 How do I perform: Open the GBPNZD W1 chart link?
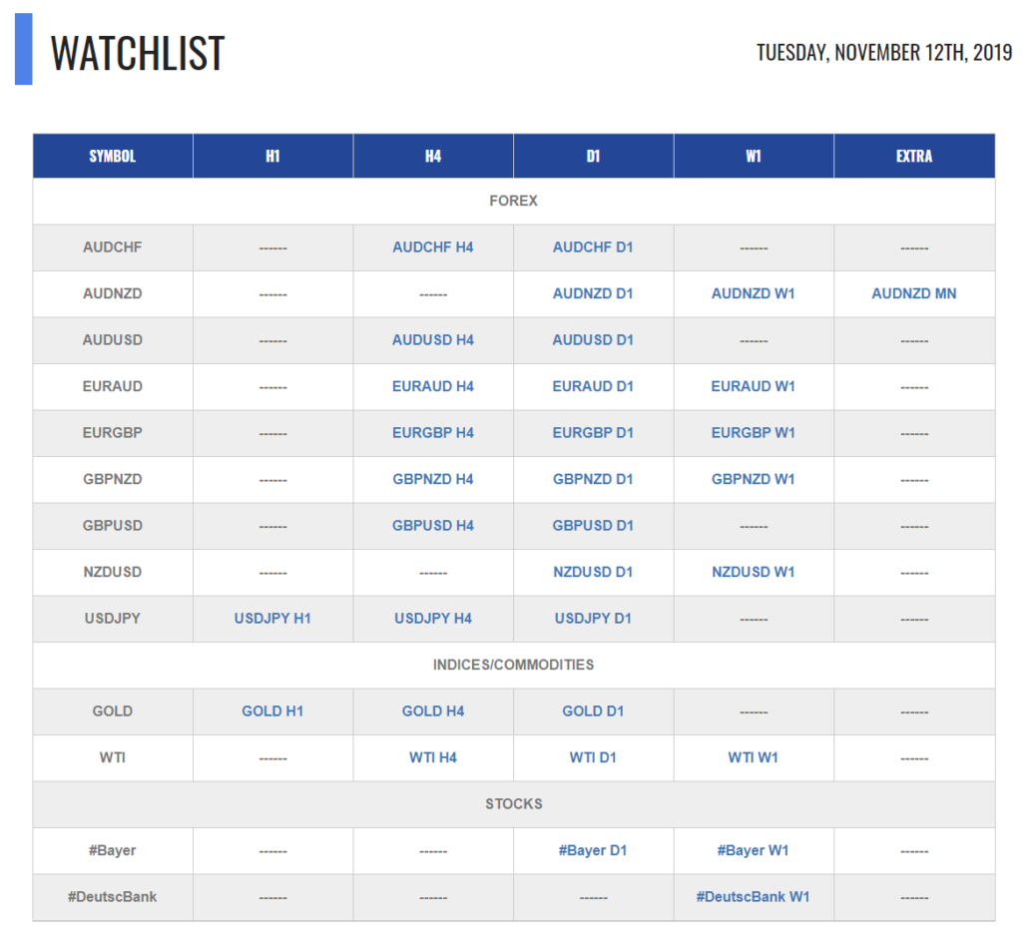pos(753,479)
